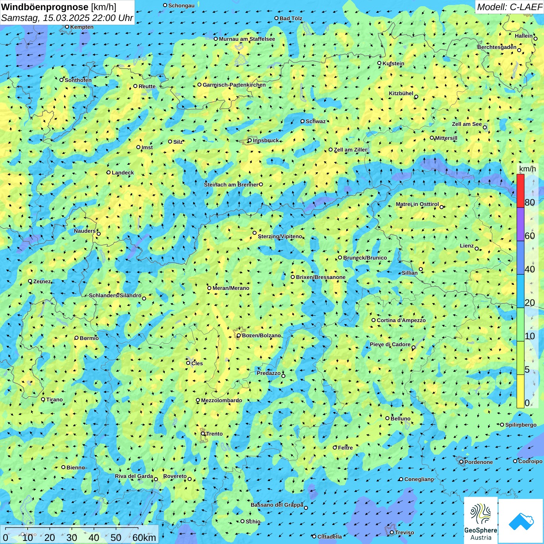Click the blue cloud app logo
The height and width of the screenshot is (544, 544).
pyautogui.click(x=521, y=521)
